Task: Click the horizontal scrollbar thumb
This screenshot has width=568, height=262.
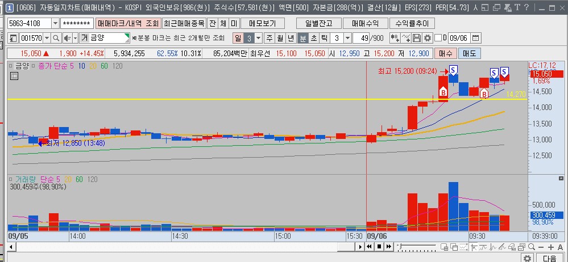Action: (346, 247)
